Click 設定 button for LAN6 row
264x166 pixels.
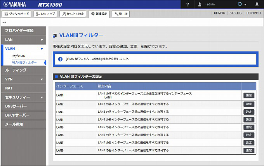click(249, 135)
